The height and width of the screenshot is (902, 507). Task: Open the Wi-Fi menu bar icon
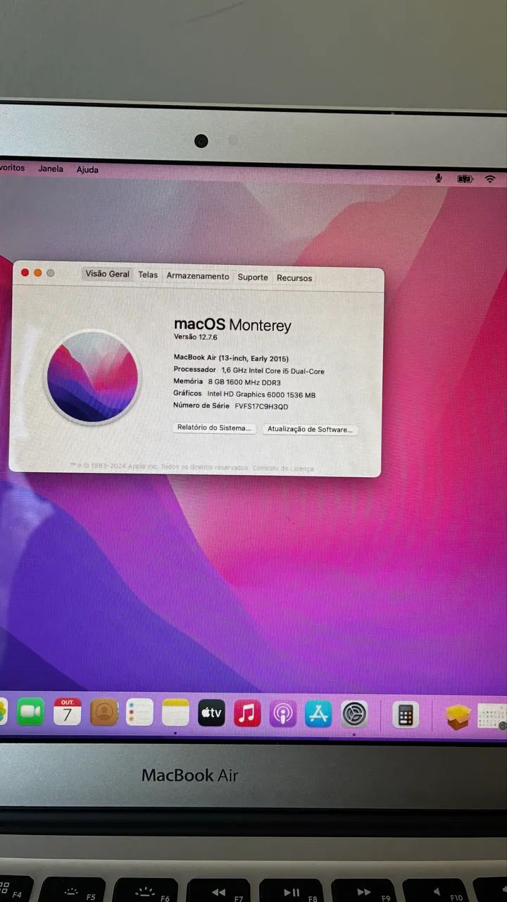[490, 179]
